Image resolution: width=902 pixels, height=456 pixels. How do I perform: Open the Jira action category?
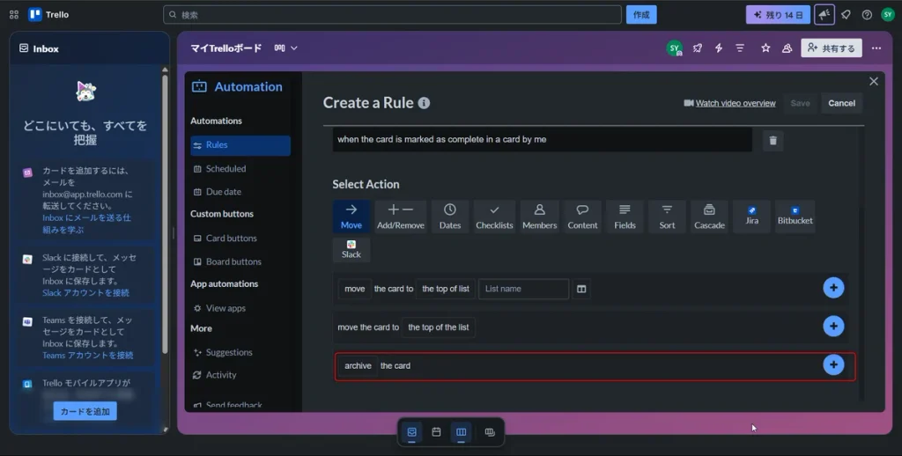tap(752, 217)
